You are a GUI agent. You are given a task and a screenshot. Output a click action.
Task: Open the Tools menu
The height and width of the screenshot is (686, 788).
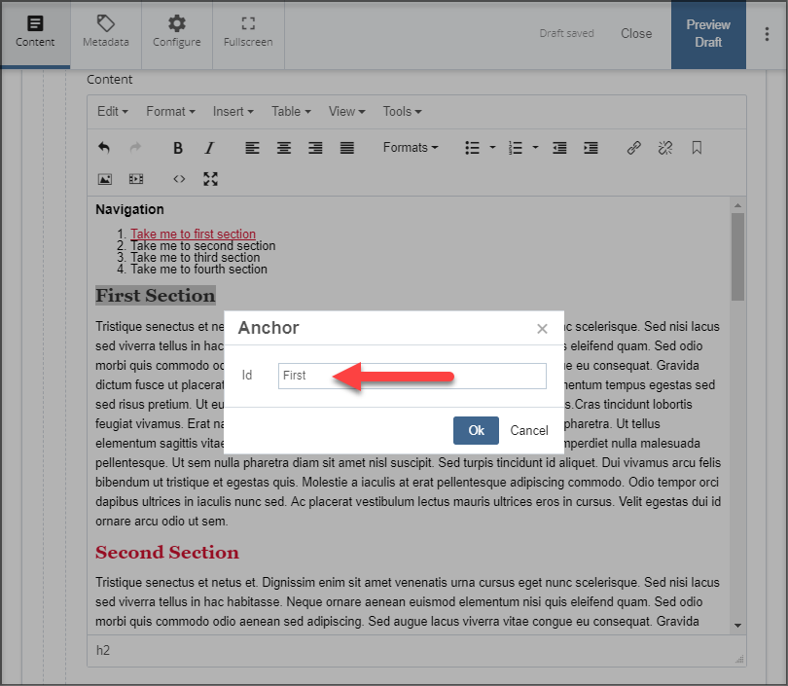click(x=402, y=112)
